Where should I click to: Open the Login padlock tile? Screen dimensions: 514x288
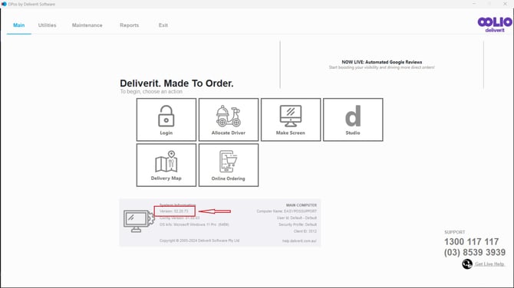click(166, 119)
